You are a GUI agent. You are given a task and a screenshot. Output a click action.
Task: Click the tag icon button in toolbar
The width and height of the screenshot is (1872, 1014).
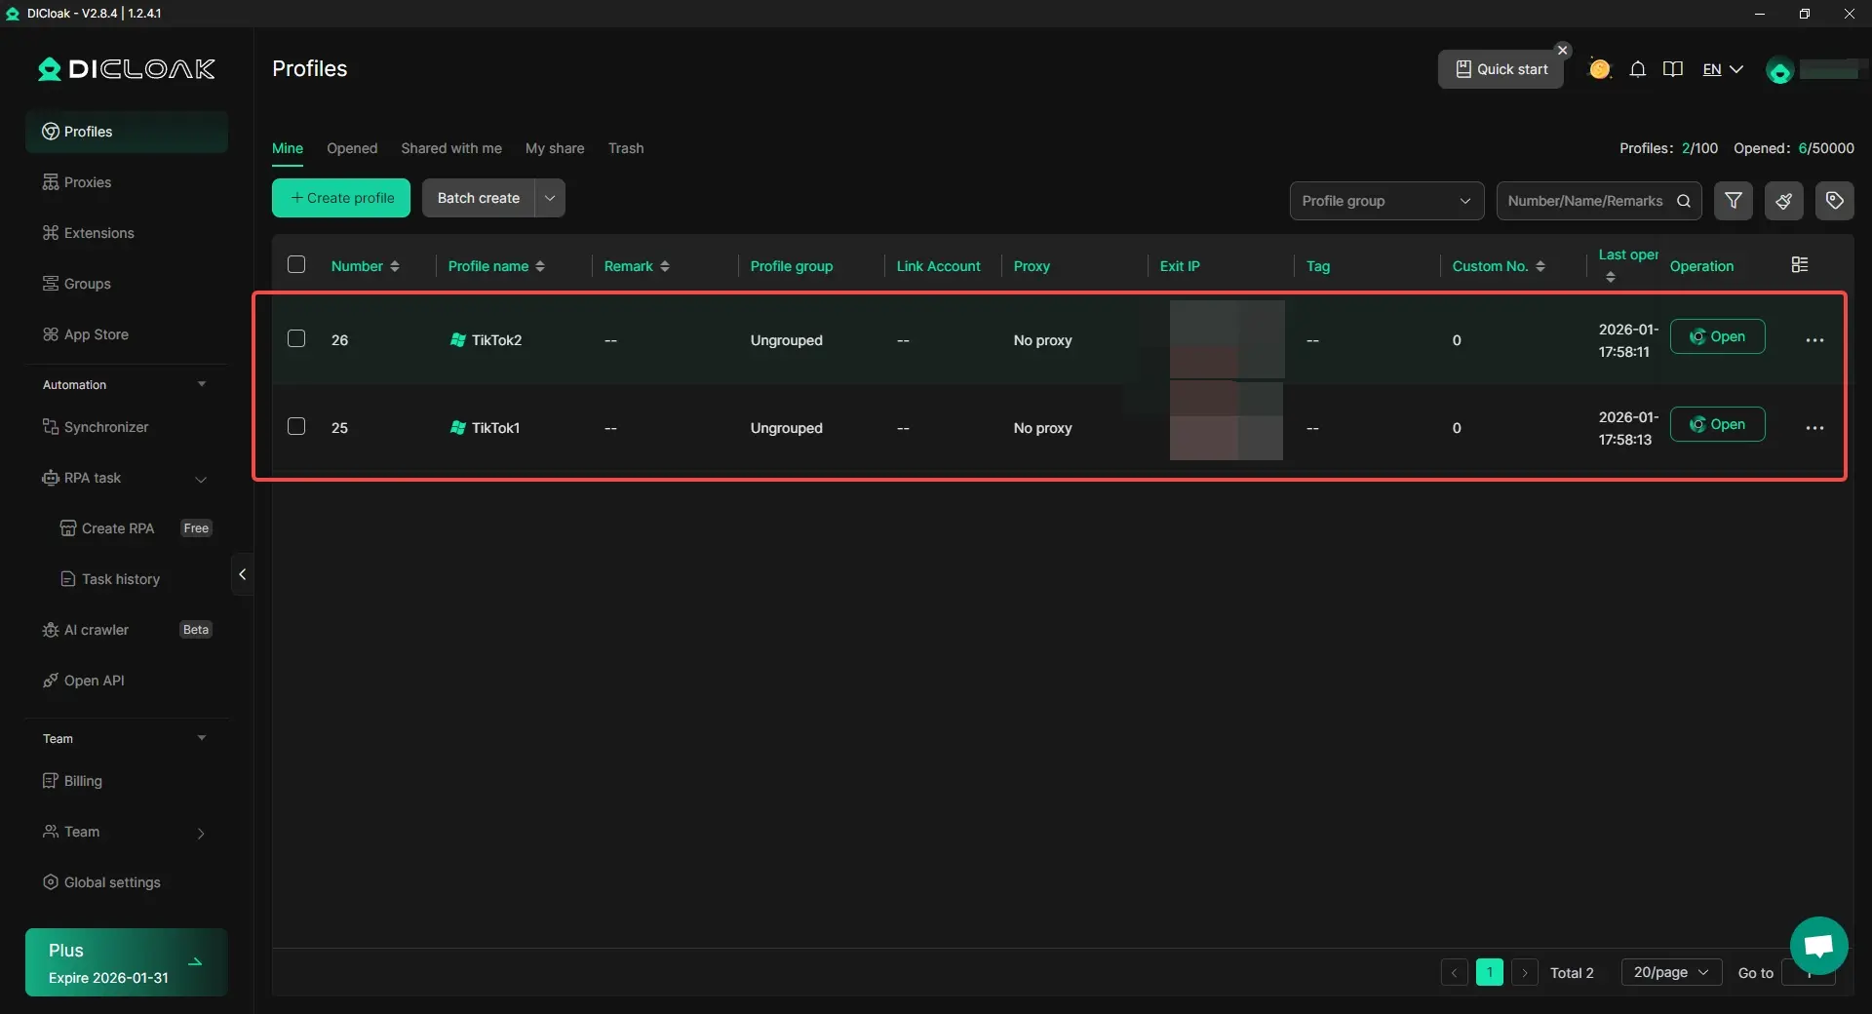pos(1834,201)
